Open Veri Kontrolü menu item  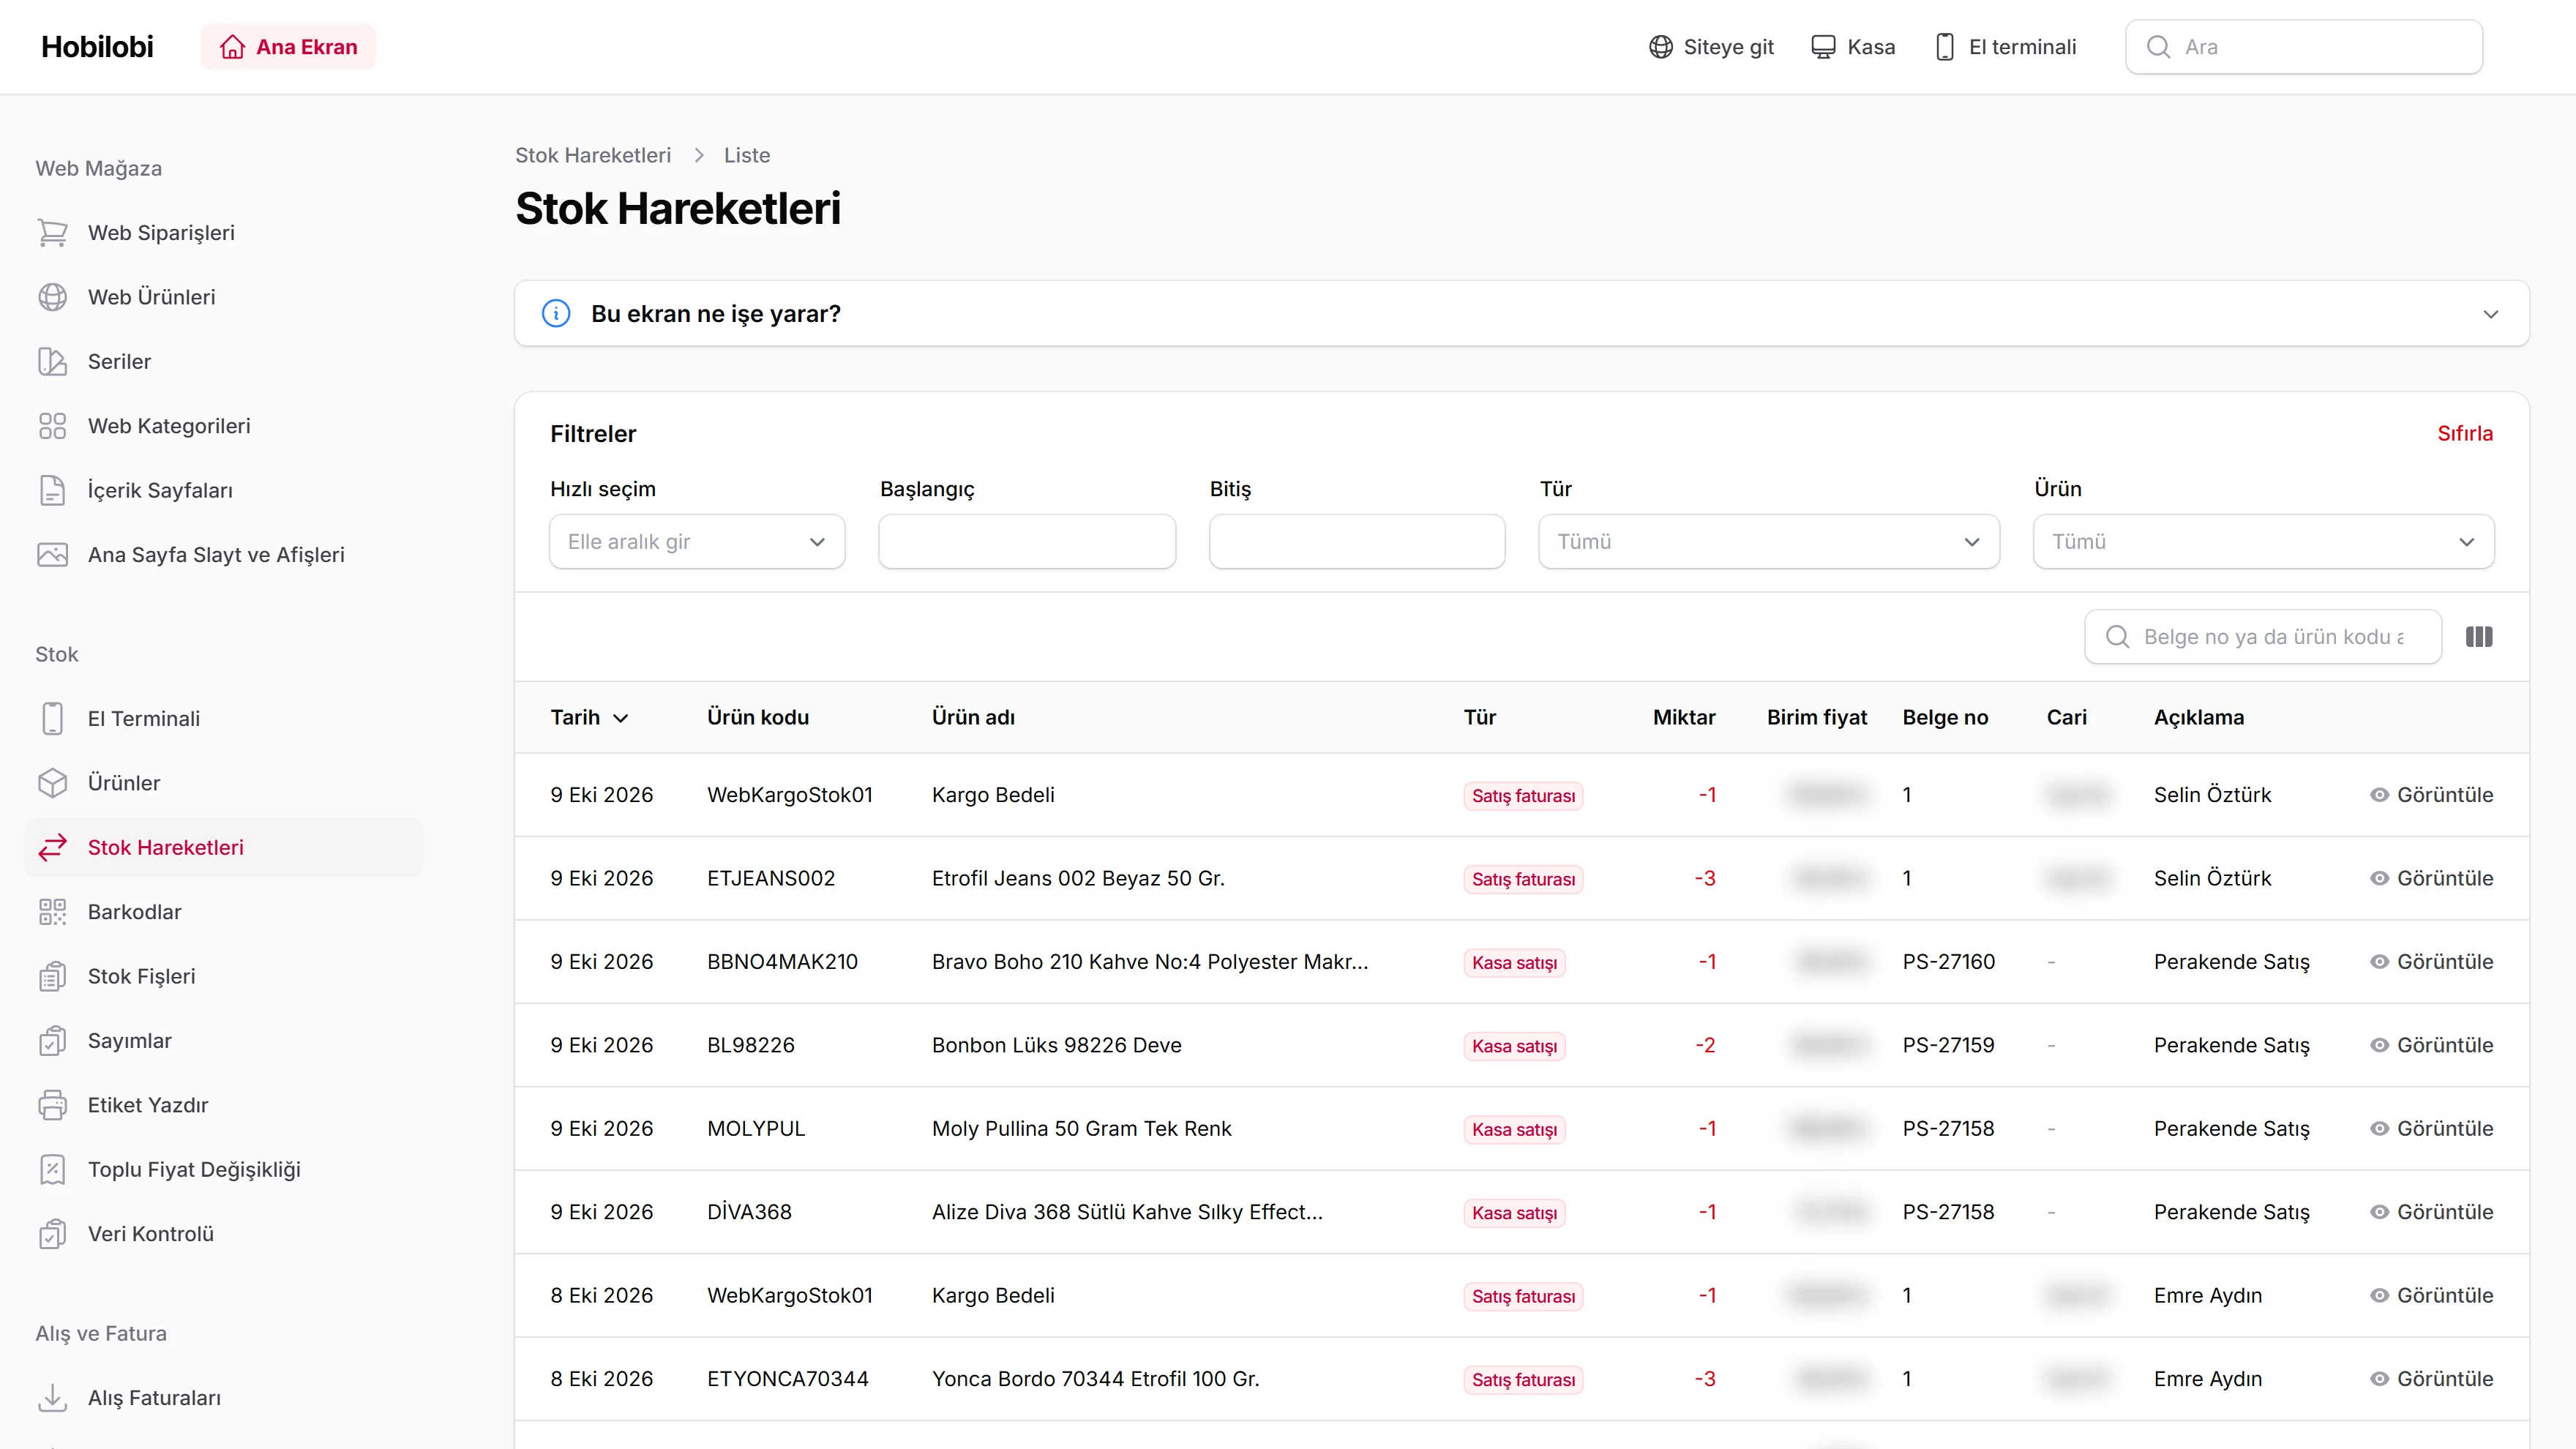pyautogui.click(x=222, y=1234)
